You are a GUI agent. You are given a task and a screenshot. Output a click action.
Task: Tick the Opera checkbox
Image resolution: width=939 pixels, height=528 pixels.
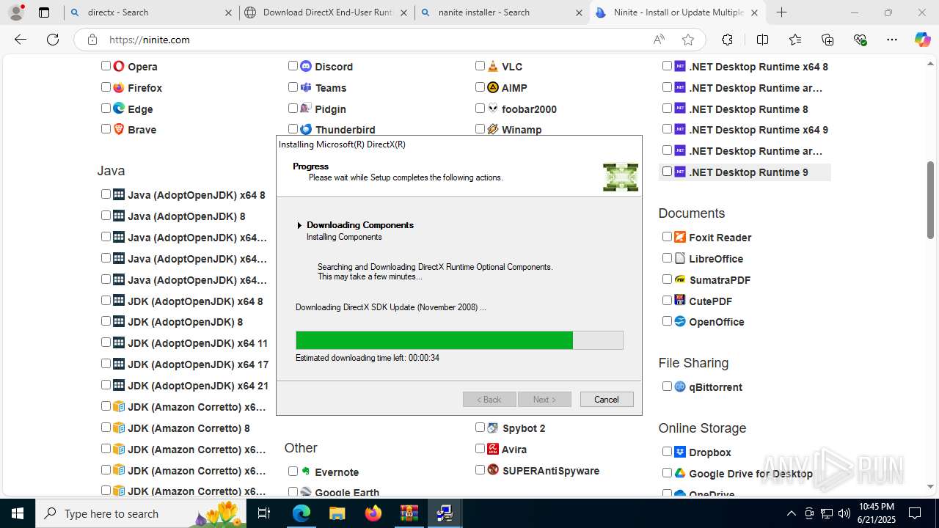coord(106,66)
